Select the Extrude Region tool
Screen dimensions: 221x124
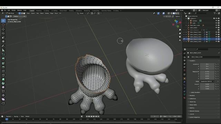point(3,59)
